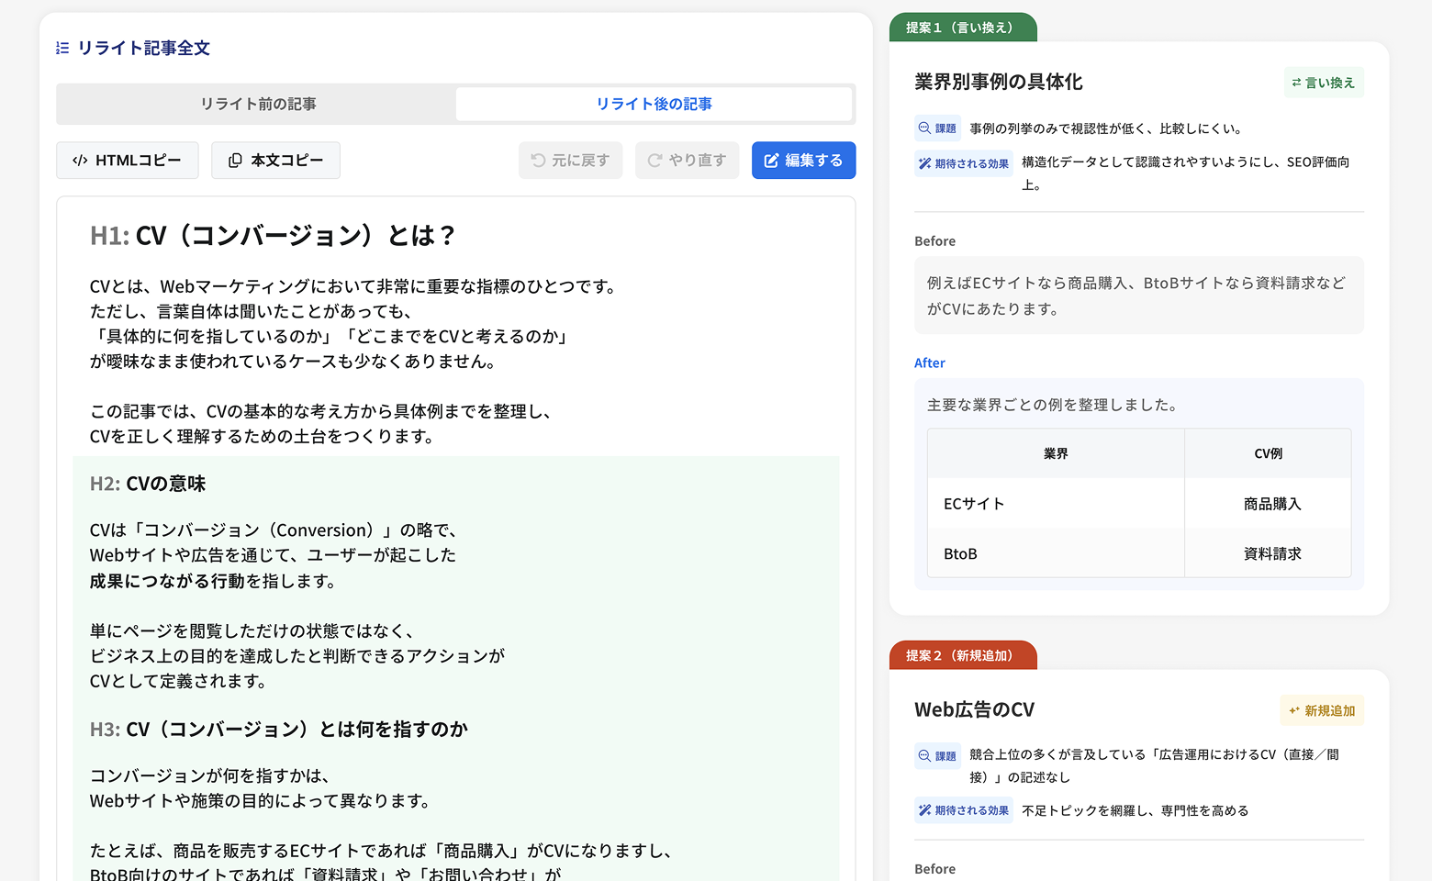Click the copy icon in 本文コピー button
Screen dimensions: 1432x881
point(235,161)
